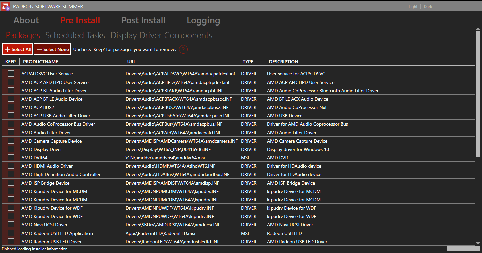Viewport: 482px width, 253px height.
Task: Click the 'User service for ACPAFDSVC' description
Action: 296,74
